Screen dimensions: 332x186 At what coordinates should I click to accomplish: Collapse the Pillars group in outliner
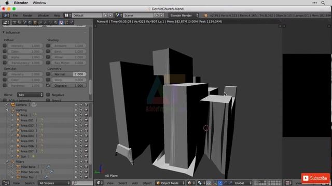[7, 162]
